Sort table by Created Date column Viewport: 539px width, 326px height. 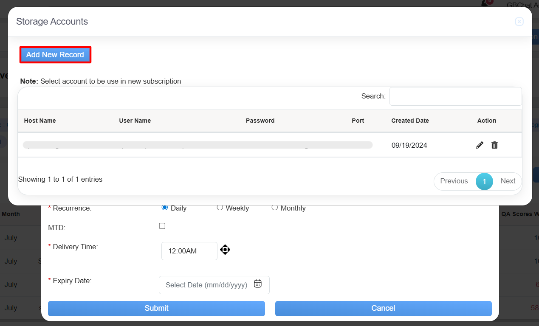(410, 121)
